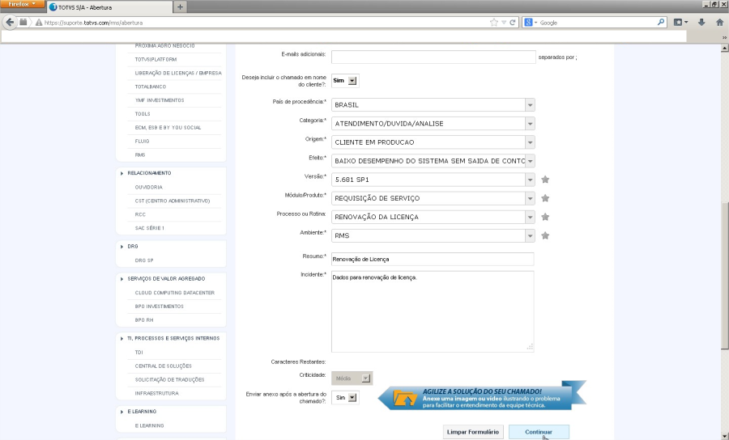This screenshot has width=729, height=440.
Task: Expand the E LEARNING sidebar section
Action: click(122, 412)
